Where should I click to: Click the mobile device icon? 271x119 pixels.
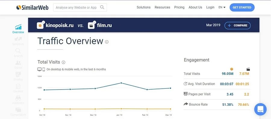pyautogui.click(x=44, y=69)
